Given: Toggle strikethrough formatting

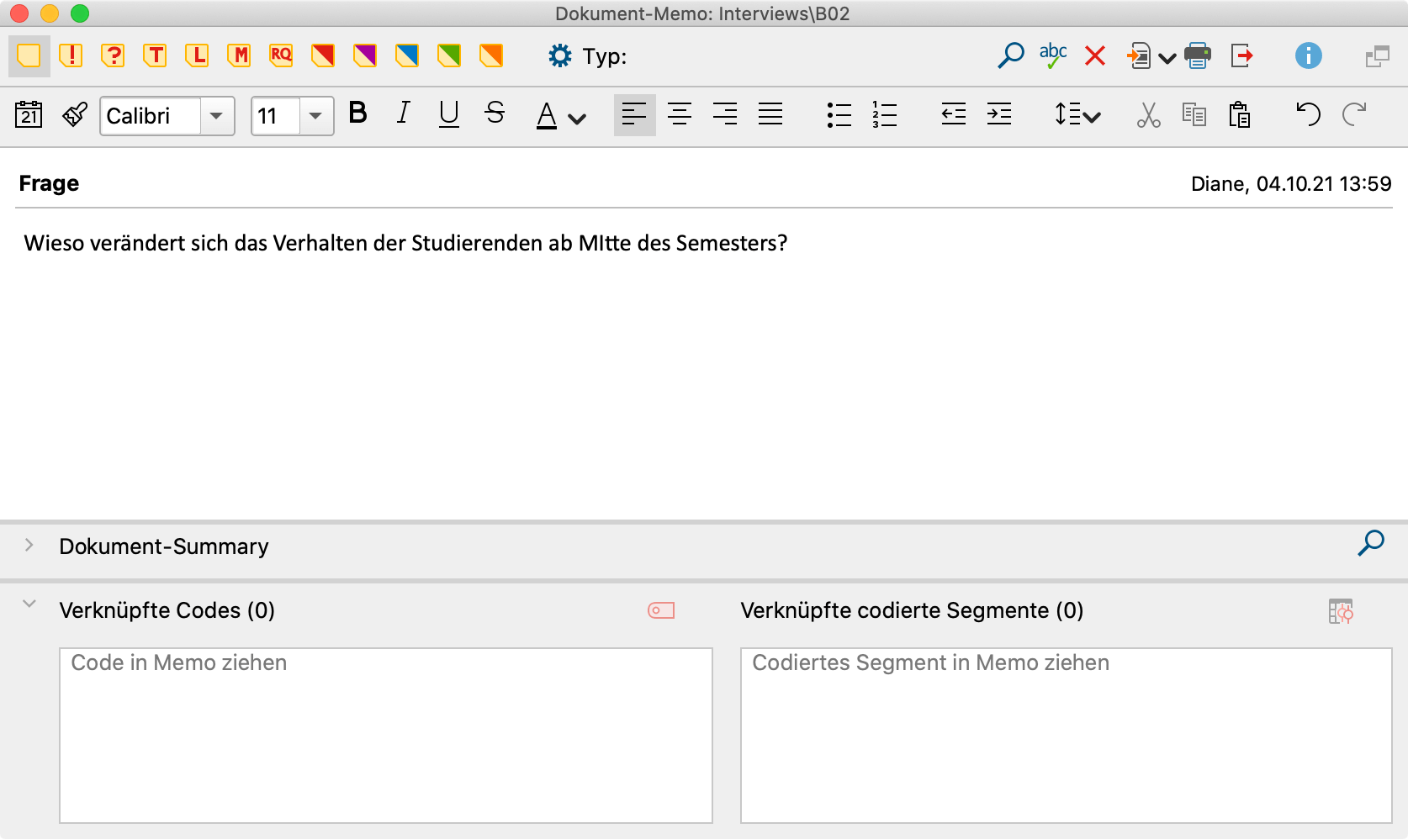Looking at the screenshot, I should [495, 113].
